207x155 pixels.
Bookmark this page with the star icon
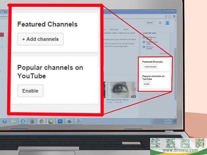click(170, 16)
